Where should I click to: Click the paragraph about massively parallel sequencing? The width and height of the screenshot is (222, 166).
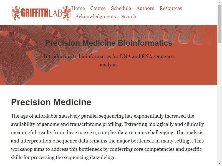pyautogui.click(x=107, y=136)
